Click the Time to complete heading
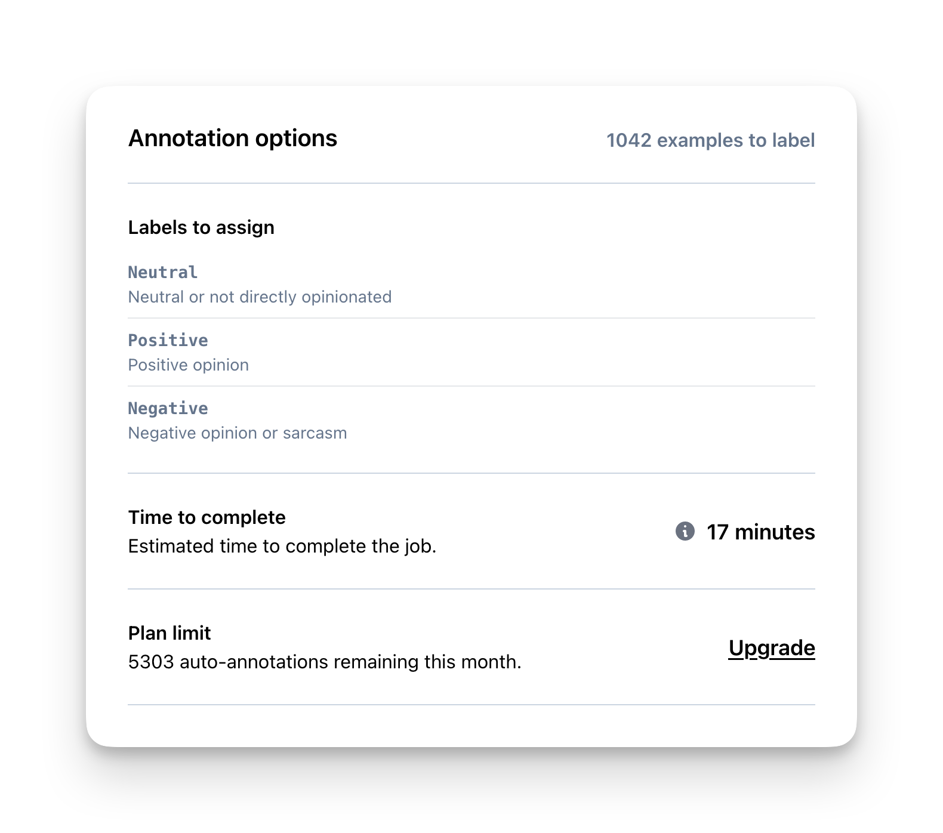This screenshot has height=833, width=943. click(x=207, y=517)
